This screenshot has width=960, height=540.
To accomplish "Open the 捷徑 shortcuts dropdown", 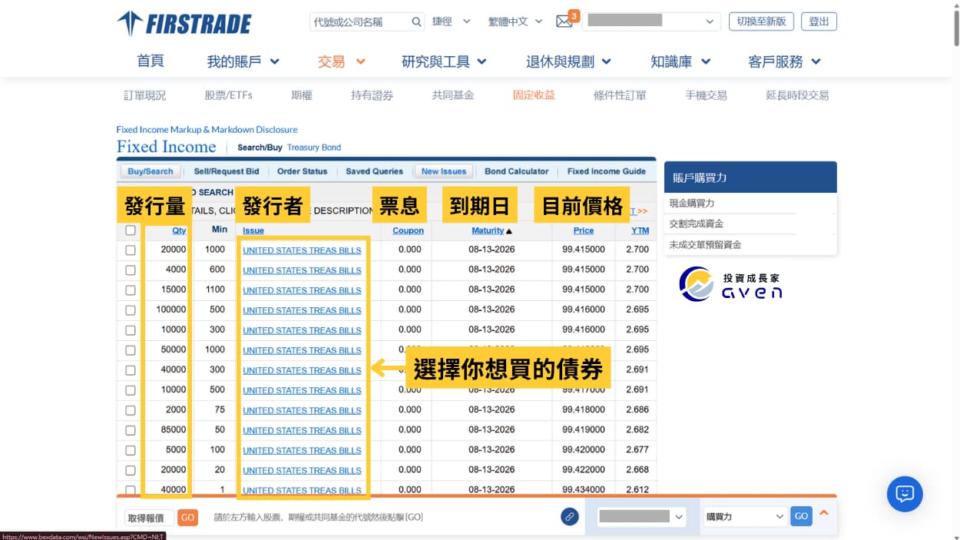I will 451,22.
